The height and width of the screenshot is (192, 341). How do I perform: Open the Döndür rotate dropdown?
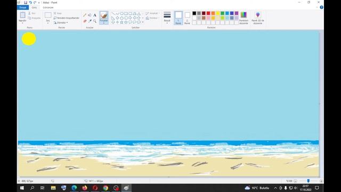click(61, 22)
